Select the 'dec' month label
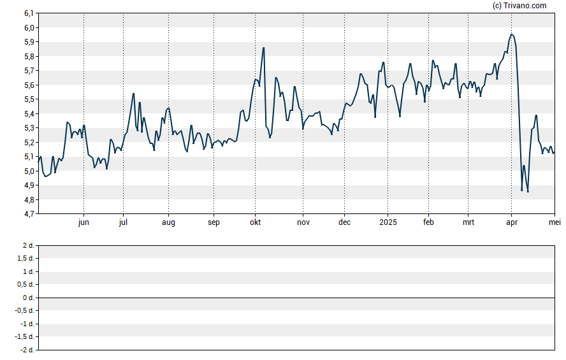 click(x=344, y=222)
